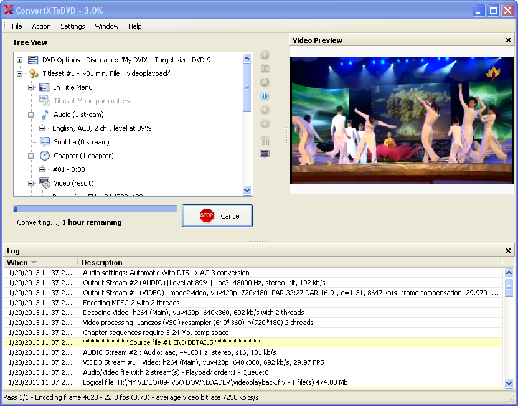Open the Window menu
Image resolution: width=518 pixels, height=406 pixels.
coord(106,26)
